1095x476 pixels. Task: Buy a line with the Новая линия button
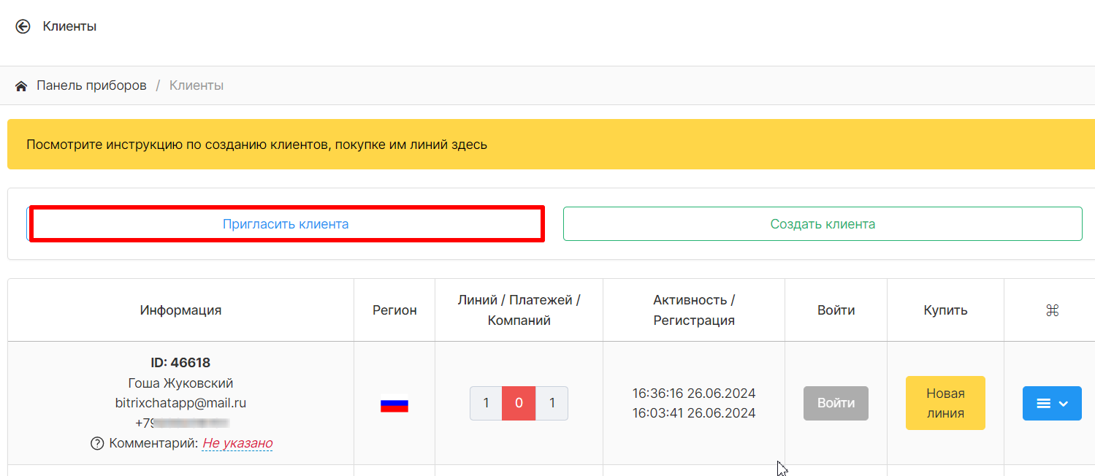click(945, 403)
